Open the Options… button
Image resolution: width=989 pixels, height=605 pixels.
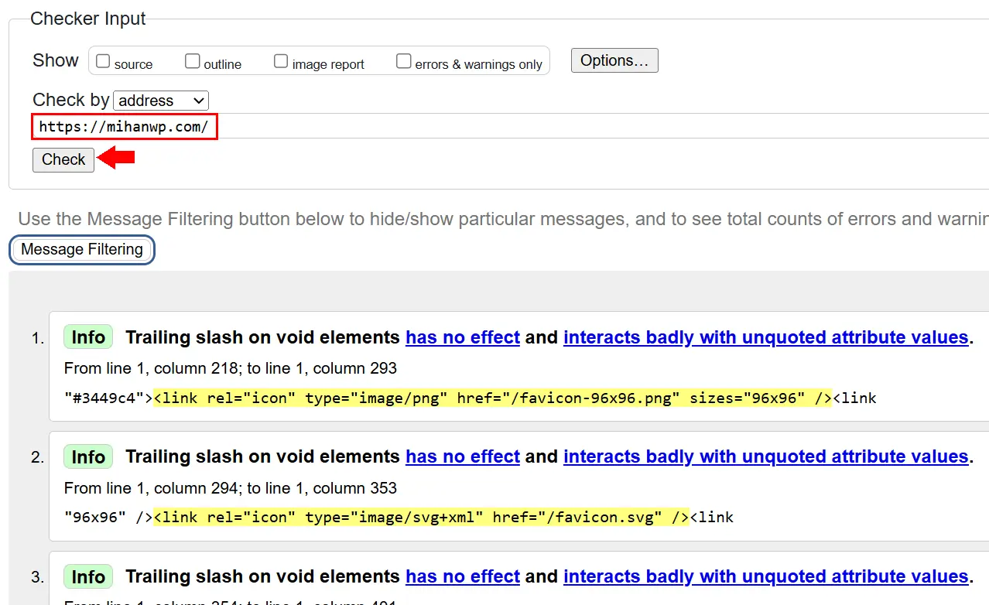tap(614, 60)
